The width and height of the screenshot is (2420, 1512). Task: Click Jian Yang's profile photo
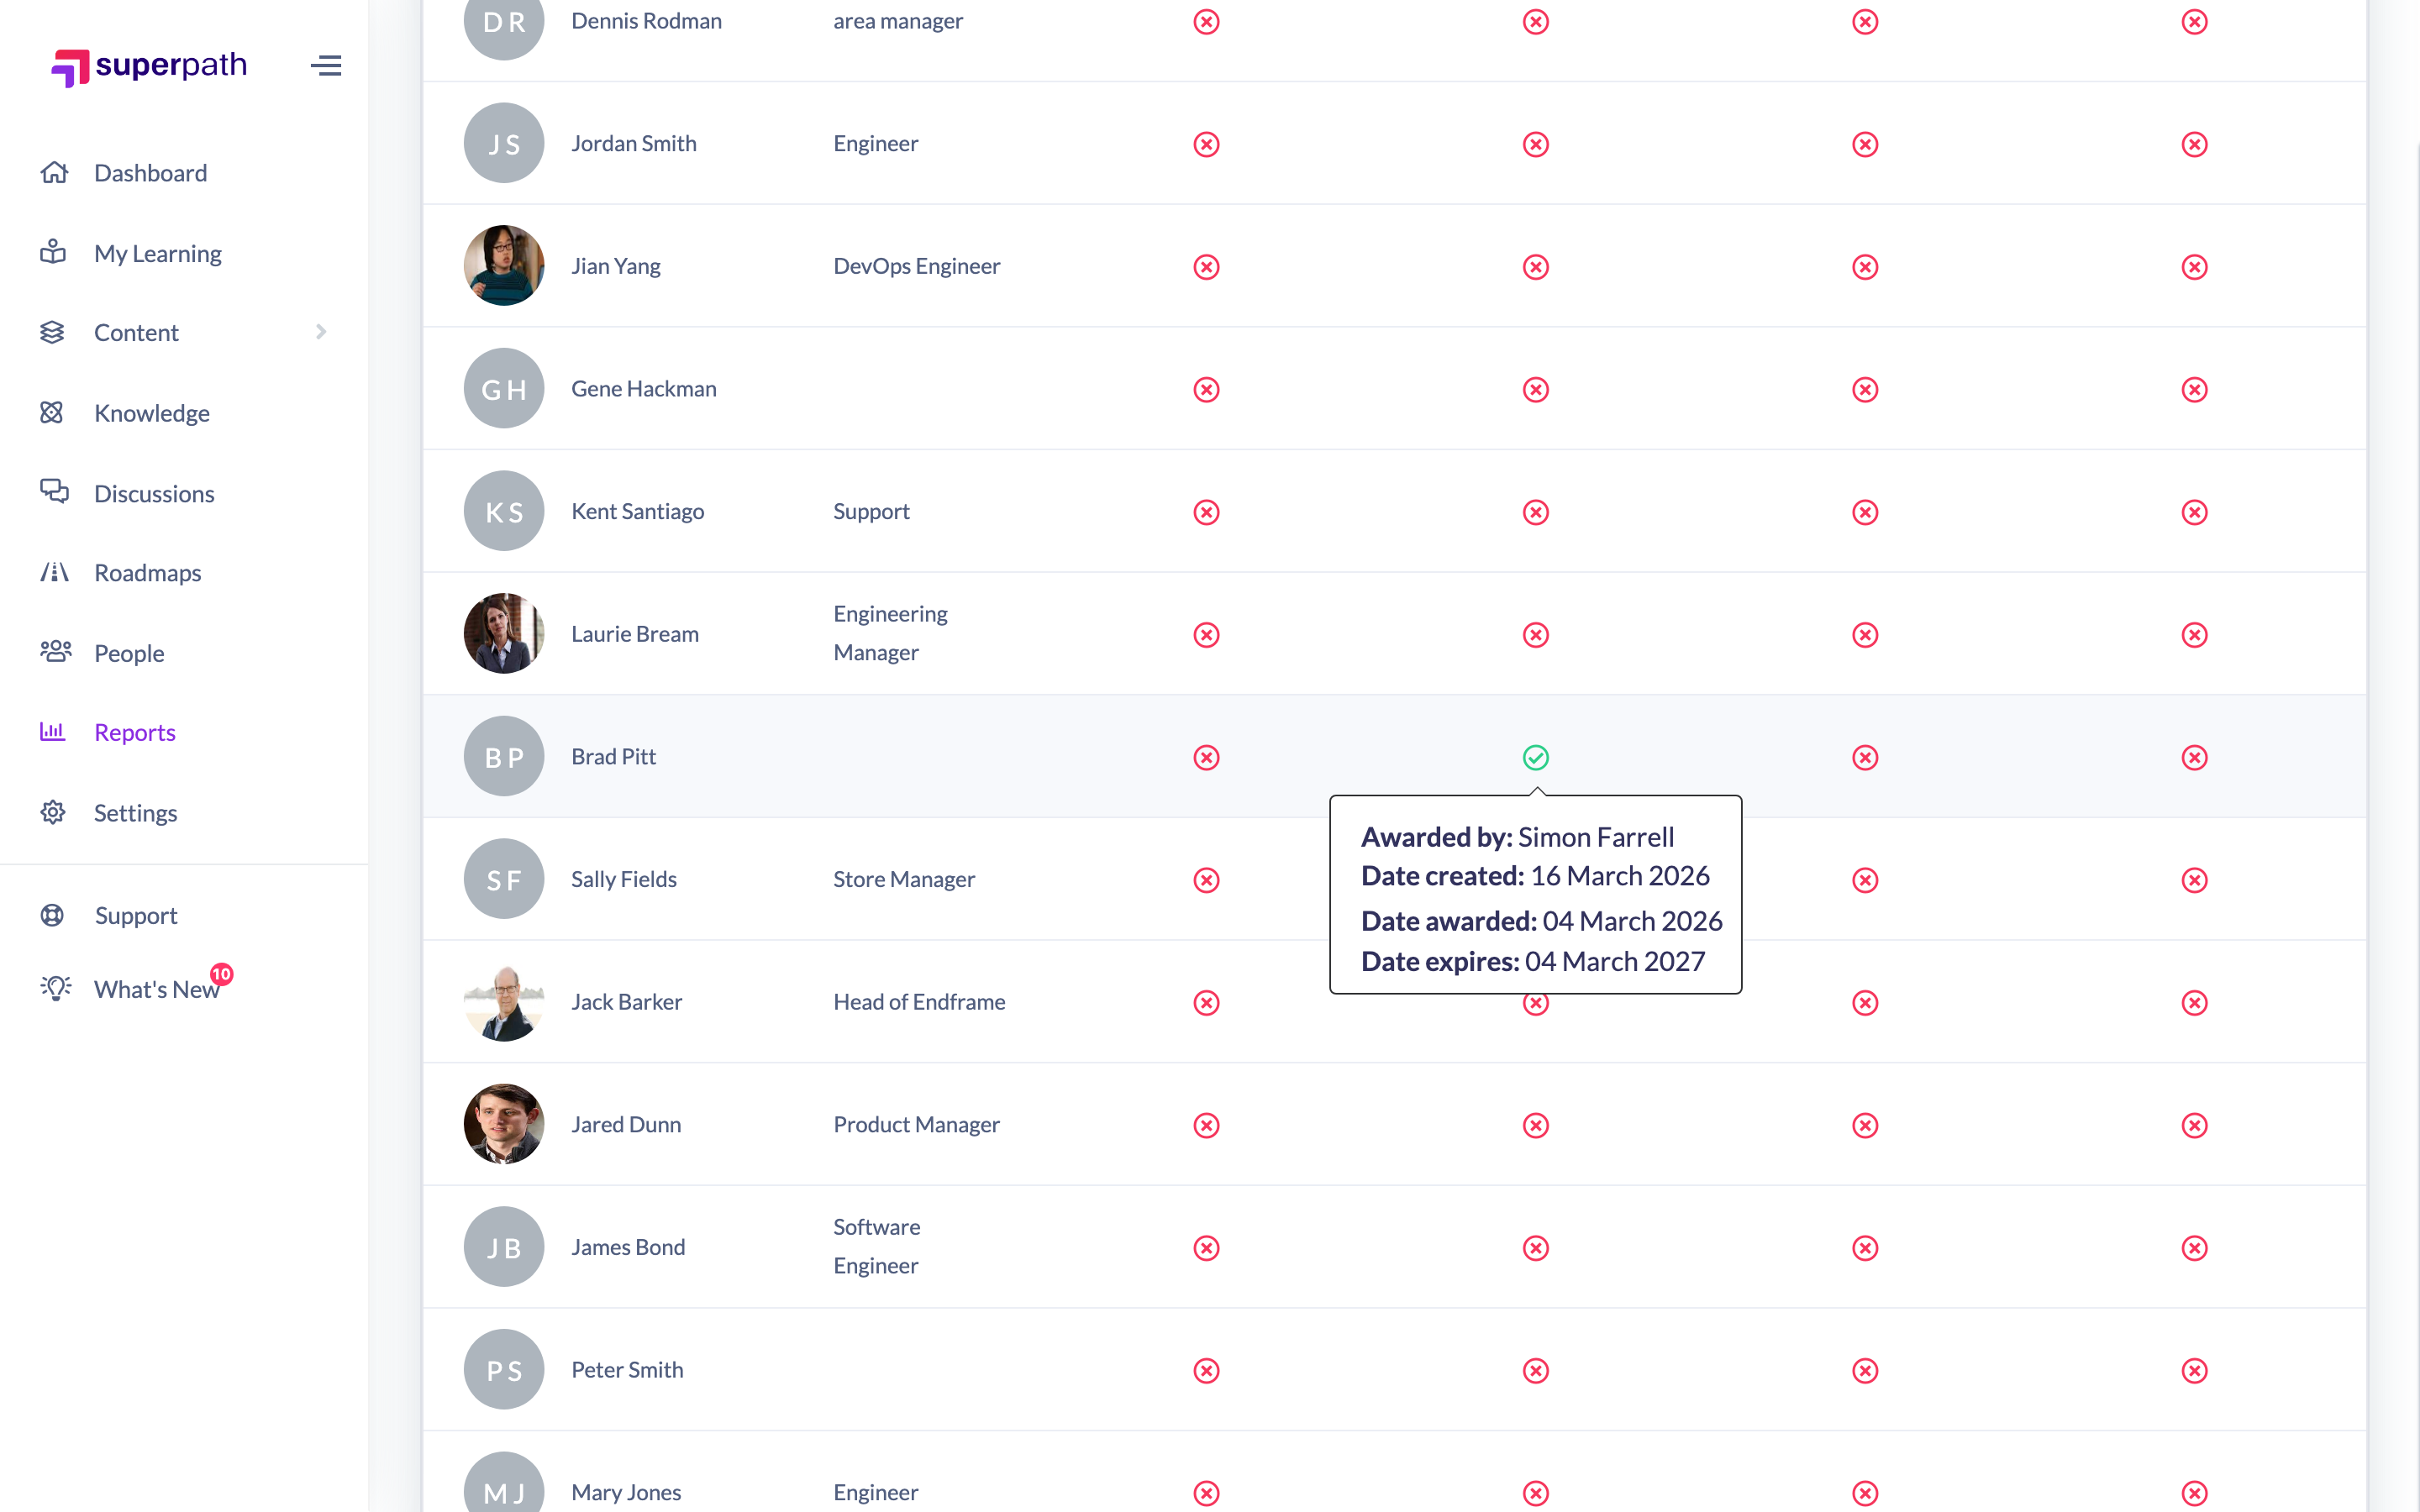[x=504, y=266]
